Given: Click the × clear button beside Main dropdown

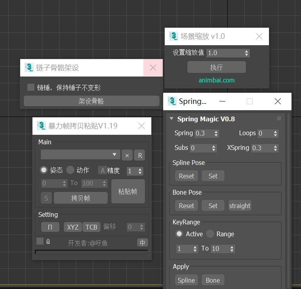Looking at the screenshot, I should (127, 155).
